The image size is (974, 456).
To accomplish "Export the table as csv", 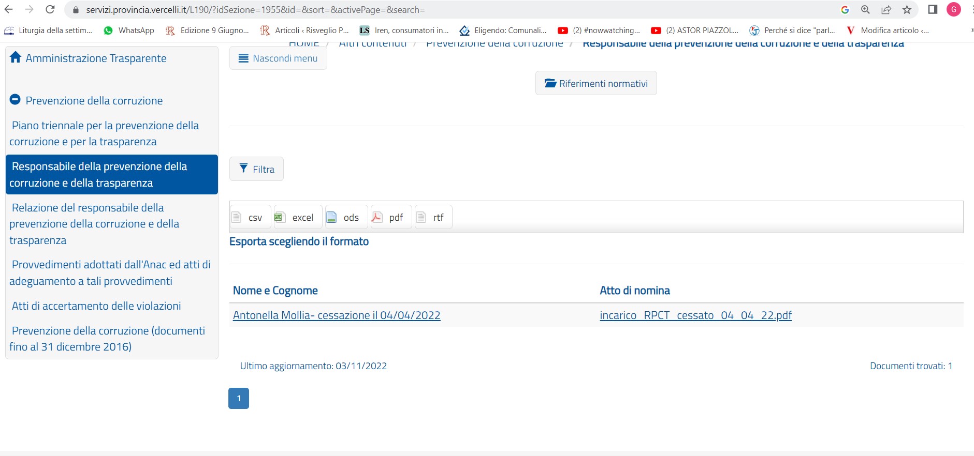I will click(x=250, y=217).
